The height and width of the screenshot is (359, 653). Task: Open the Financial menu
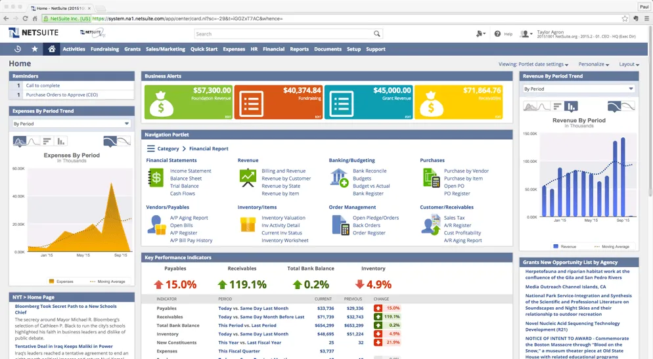point(273,49)
